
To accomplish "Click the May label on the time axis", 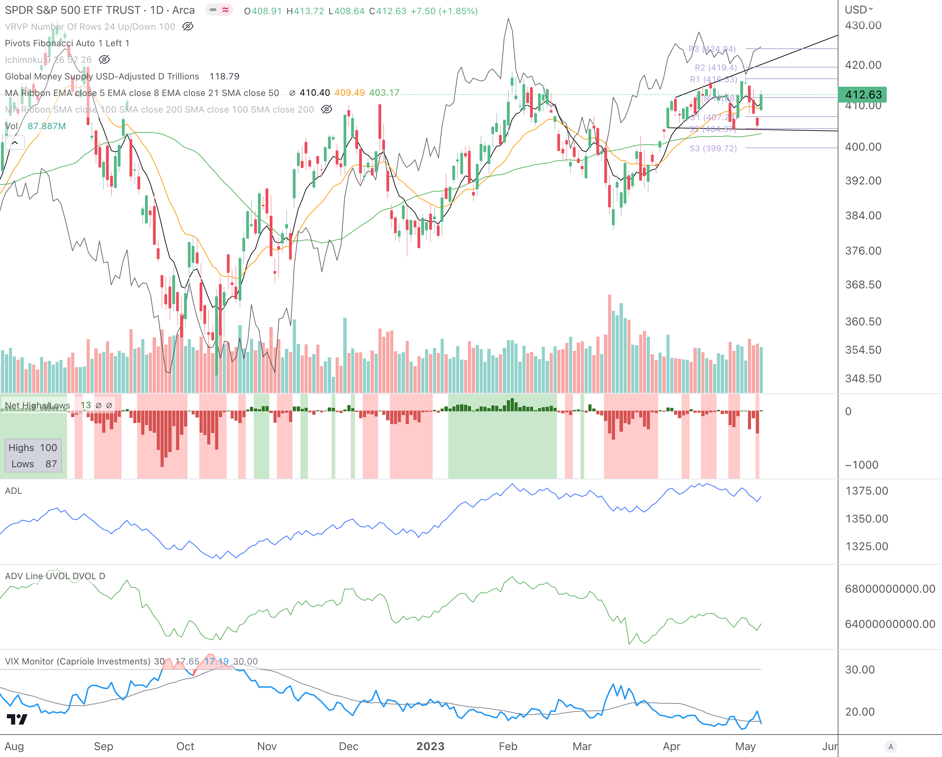I will point(746,747).
